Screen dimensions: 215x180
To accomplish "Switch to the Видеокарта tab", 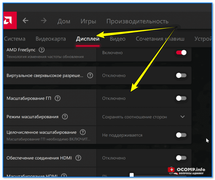I will point(51,39).
